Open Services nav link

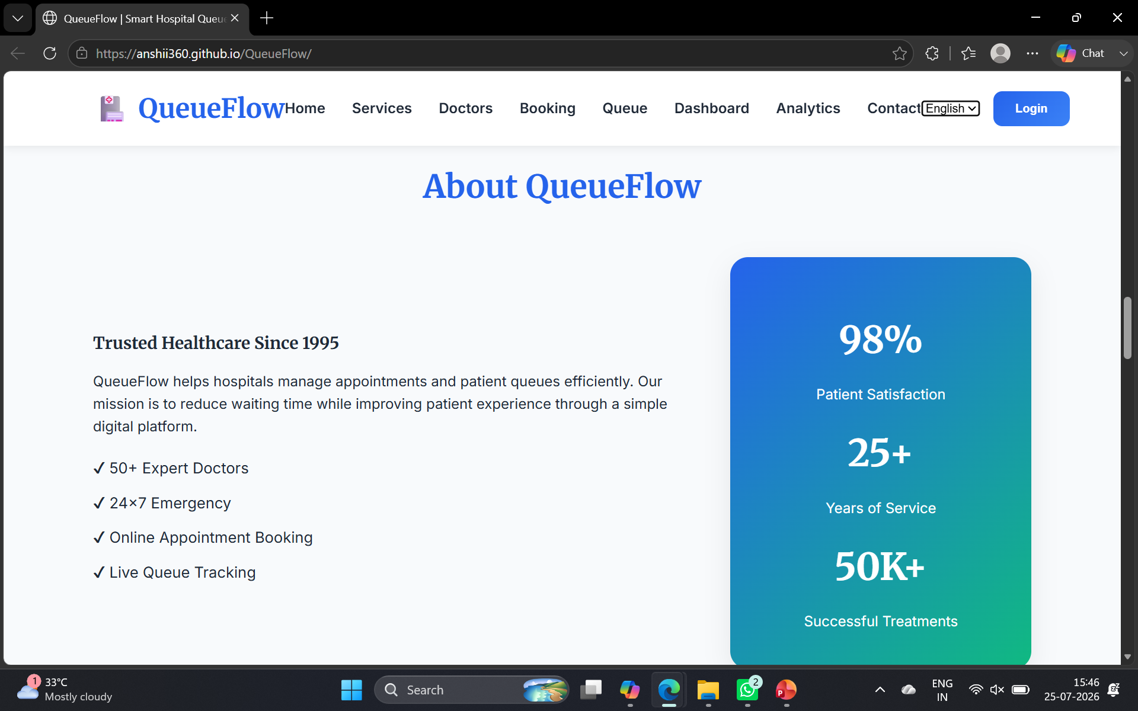[x=382, y=108]
